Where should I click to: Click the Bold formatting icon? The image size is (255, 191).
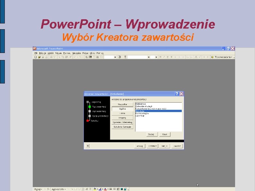point(160,57)
